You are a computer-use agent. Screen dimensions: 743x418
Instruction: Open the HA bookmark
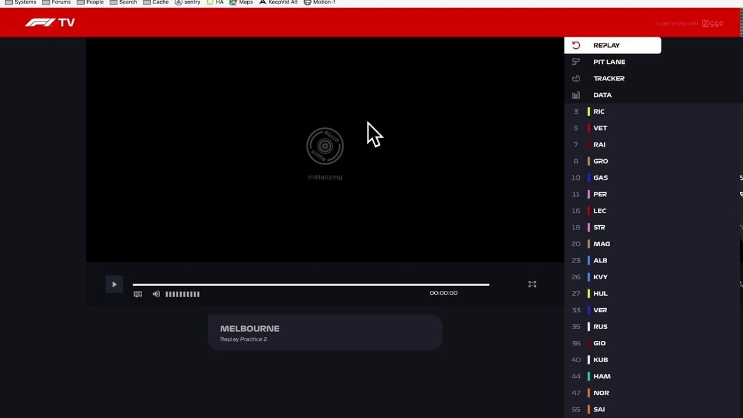(x=215, y=2)
